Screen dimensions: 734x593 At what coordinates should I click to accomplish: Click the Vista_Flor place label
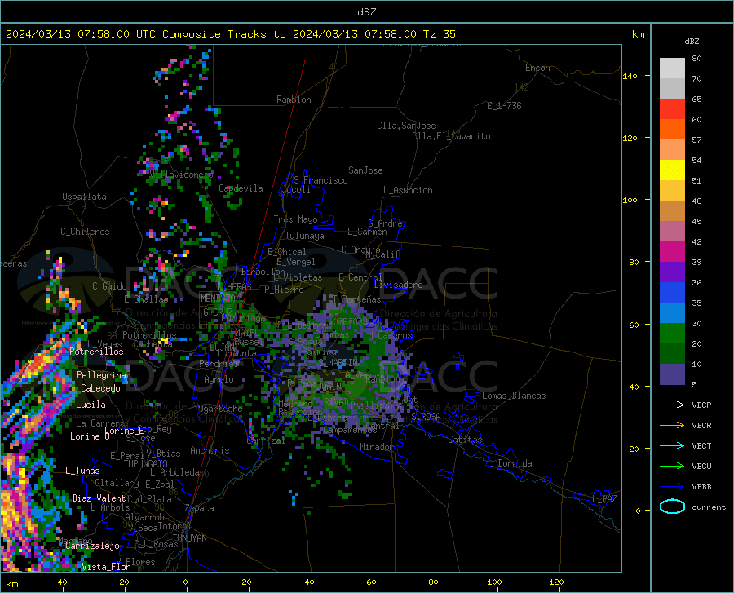pyautogui.click(x=106, y=567)
